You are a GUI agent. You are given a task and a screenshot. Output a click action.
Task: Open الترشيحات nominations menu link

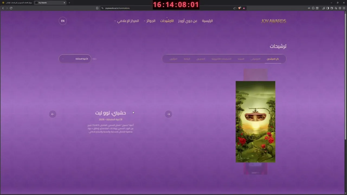click(x=167, y=21)
